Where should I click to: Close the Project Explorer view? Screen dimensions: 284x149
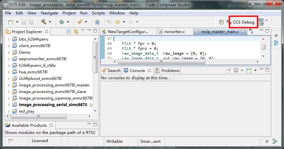[x=47, y=31]
